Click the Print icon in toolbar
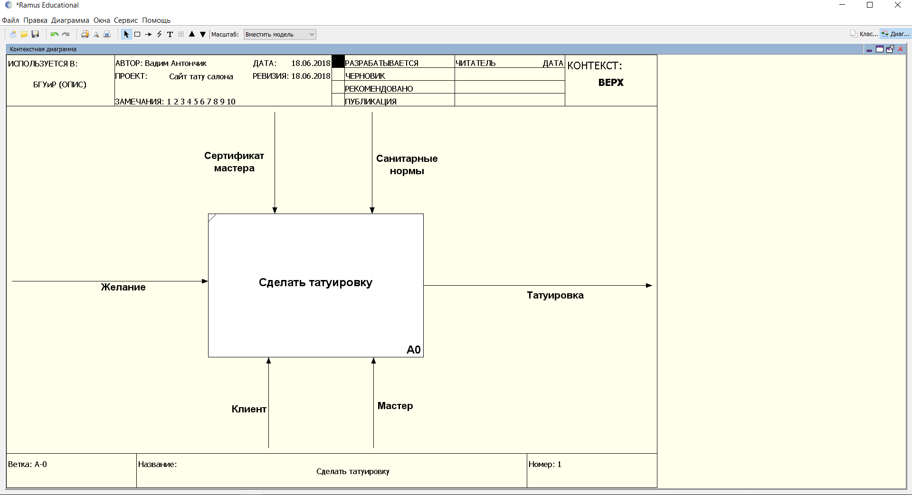 pos(107,34)
